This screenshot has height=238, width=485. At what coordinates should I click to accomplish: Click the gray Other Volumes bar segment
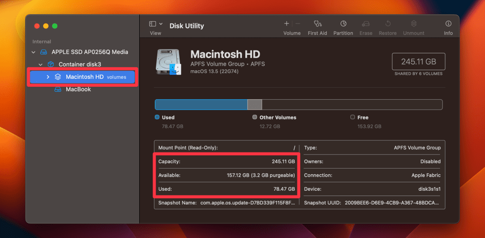click(x=254, y=104)
